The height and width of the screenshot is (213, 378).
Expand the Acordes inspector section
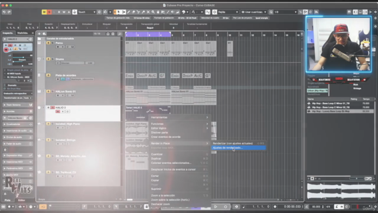[x=18, y=111]
